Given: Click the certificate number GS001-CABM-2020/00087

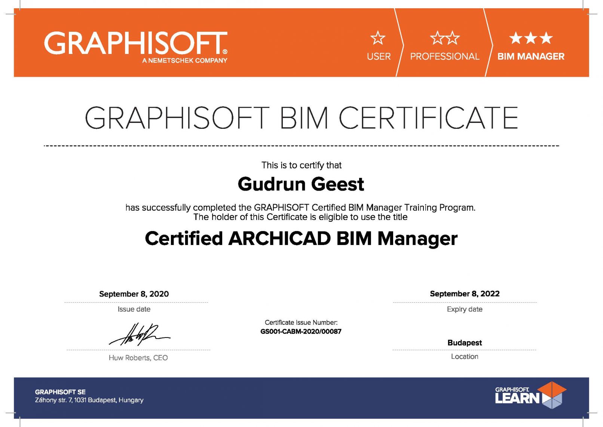Looking at the screenshot, I should (301, 331).
